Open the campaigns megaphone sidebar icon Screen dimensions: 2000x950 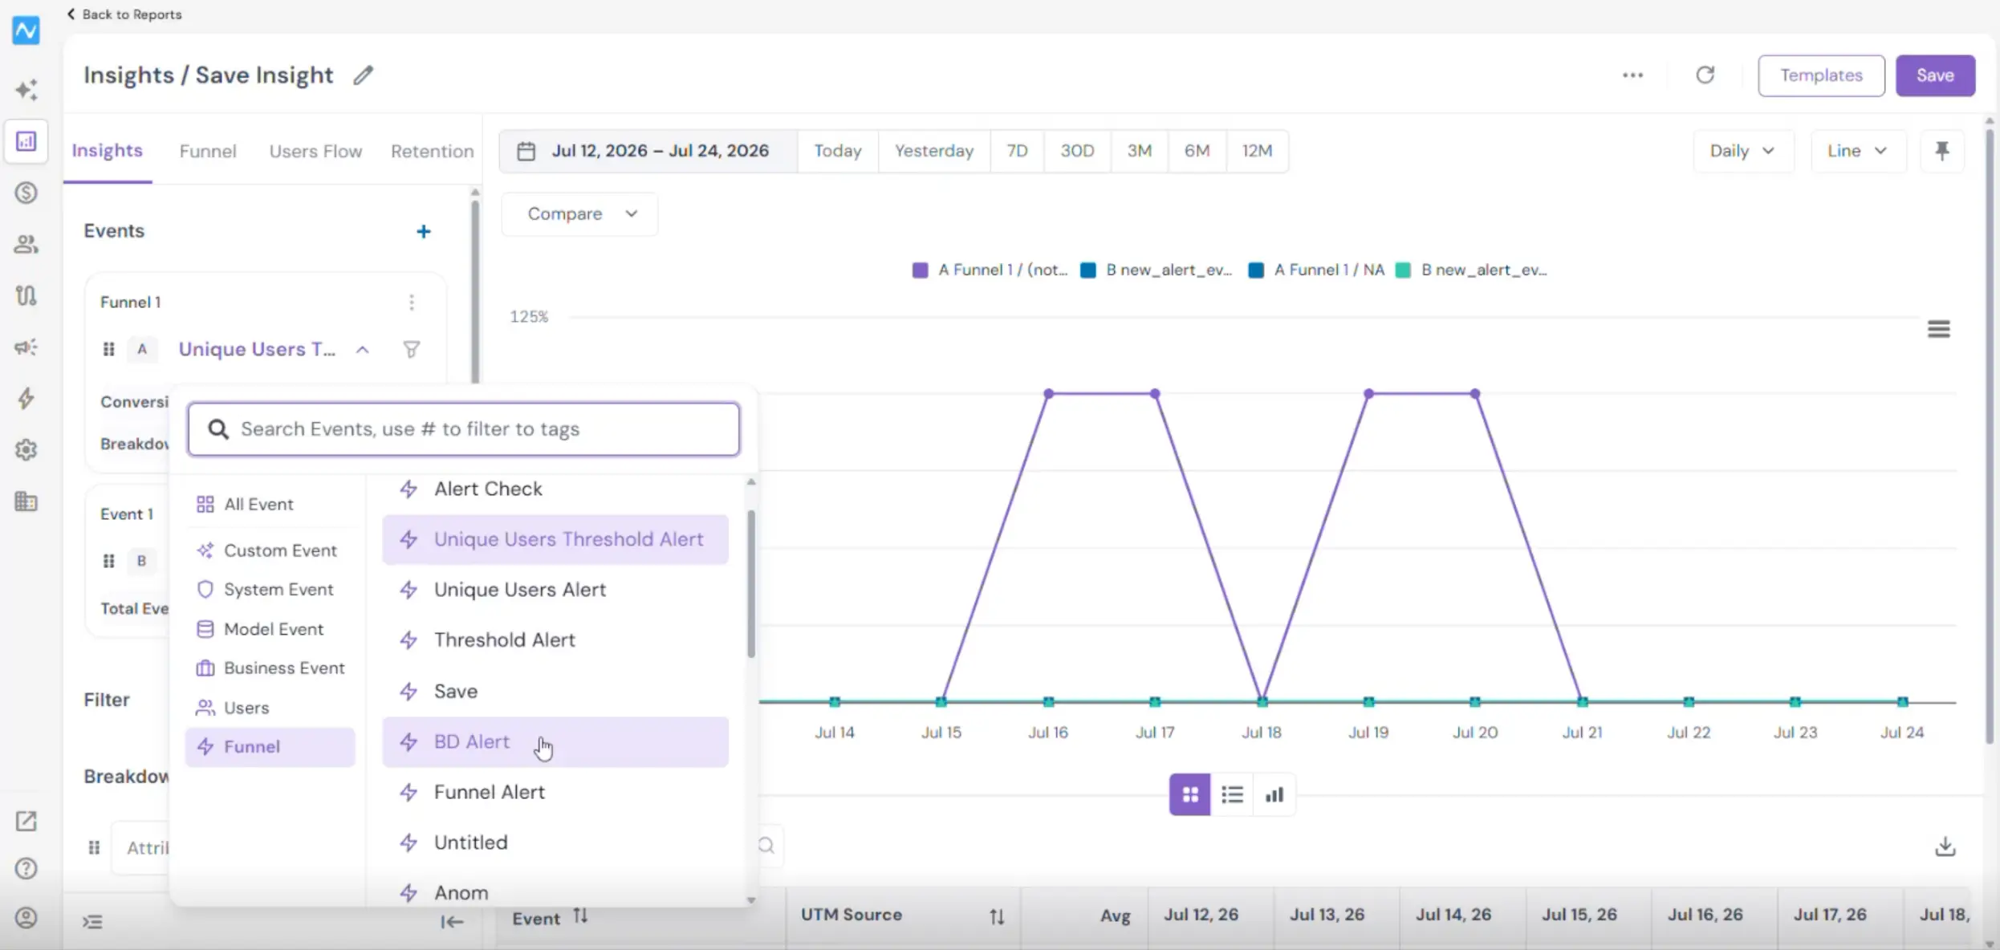tap(26, 347)
